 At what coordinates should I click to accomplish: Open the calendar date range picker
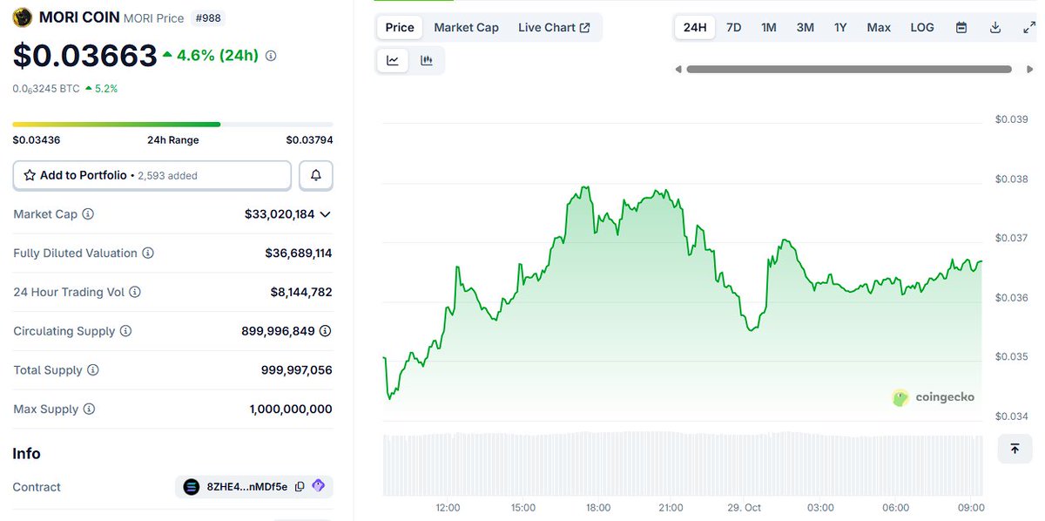(961, 28)
